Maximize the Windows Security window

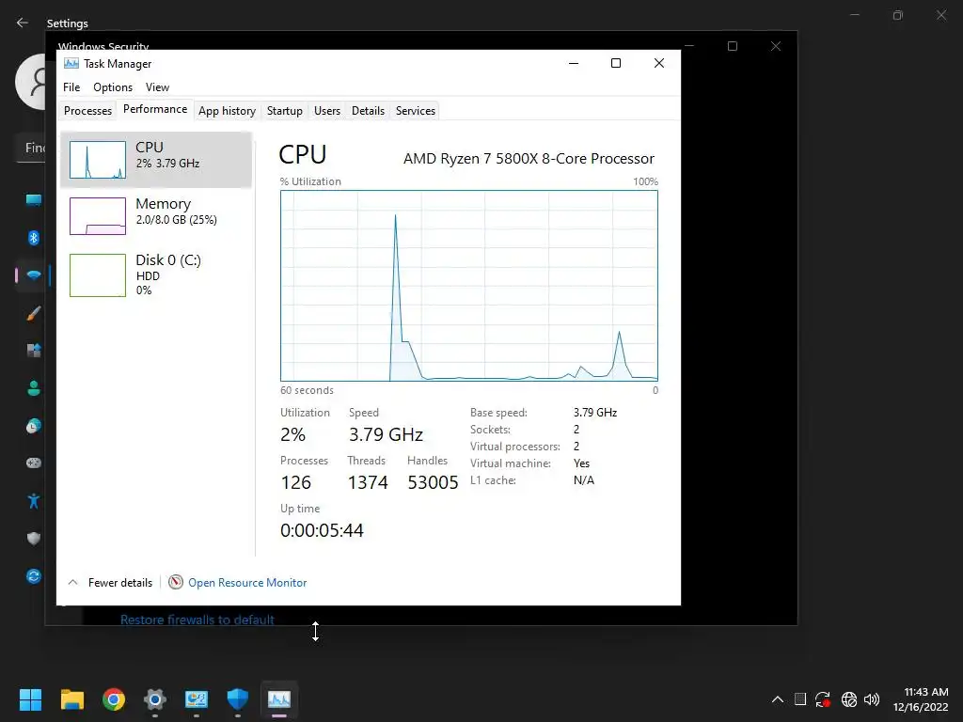coord(732,46)
